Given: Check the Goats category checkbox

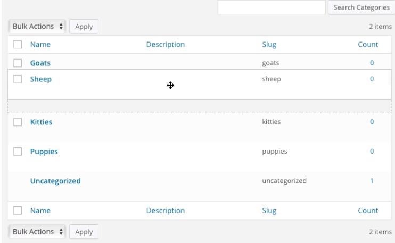Looking at the screenshot, I should 18,63.
